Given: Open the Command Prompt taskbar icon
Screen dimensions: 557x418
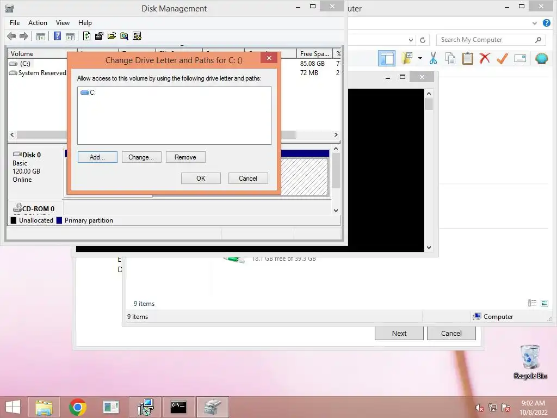Looking at the screenshot, I should [x=178, y=407].
